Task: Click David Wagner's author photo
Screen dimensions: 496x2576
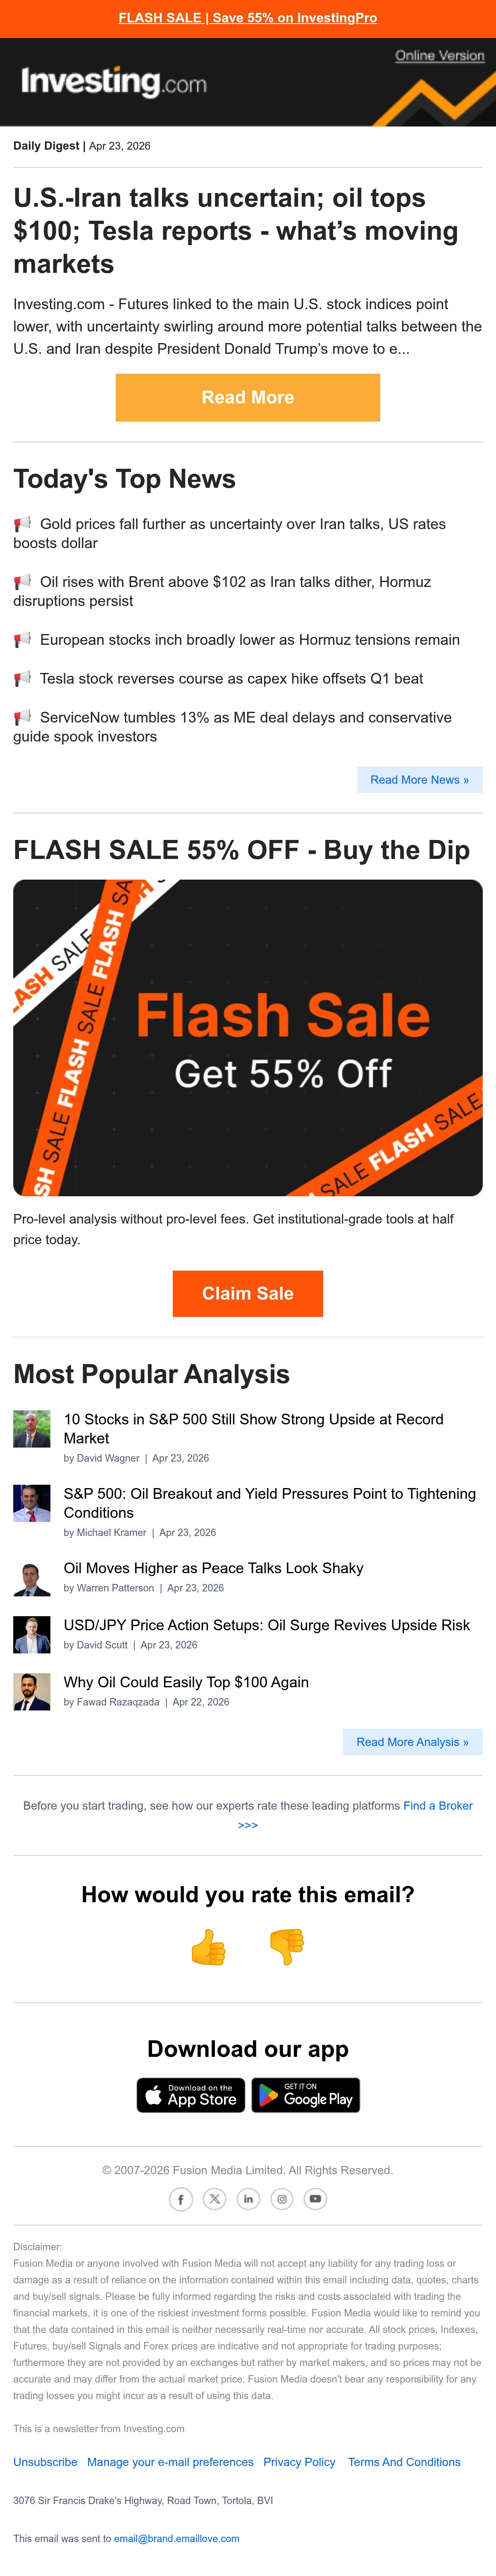Action: point(32,1429)
